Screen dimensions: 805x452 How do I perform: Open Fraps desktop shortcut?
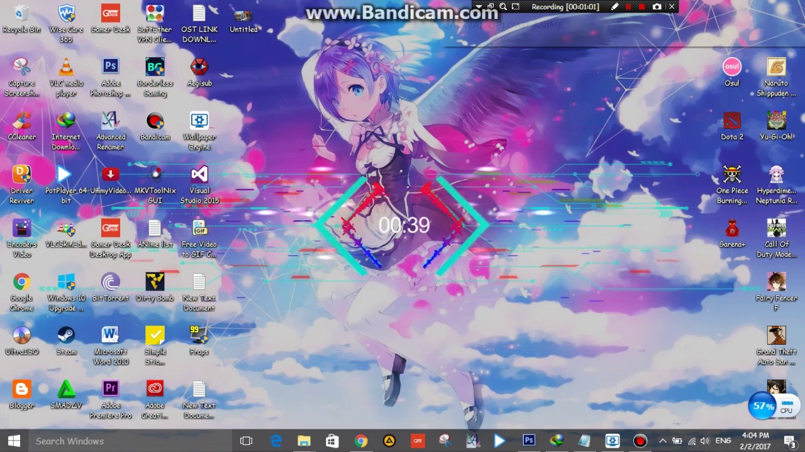coord(199,341)
